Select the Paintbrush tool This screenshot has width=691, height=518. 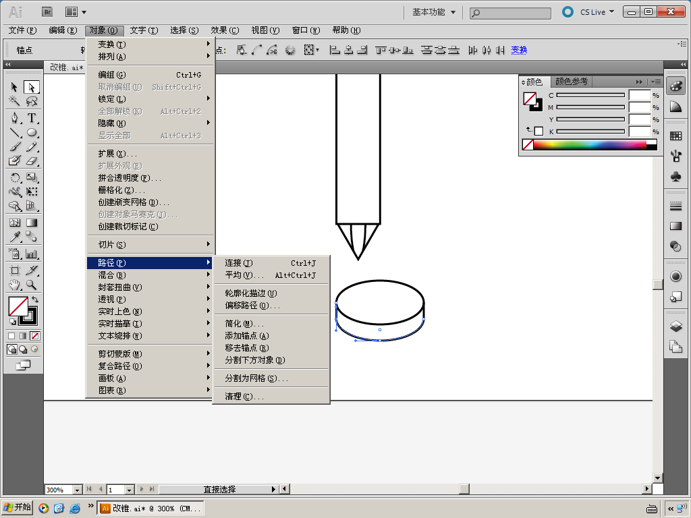(x=14, y=146)
